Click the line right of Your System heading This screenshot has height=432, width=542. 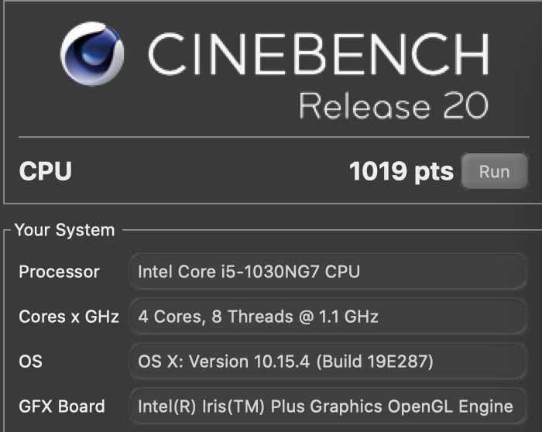point(332,229)
